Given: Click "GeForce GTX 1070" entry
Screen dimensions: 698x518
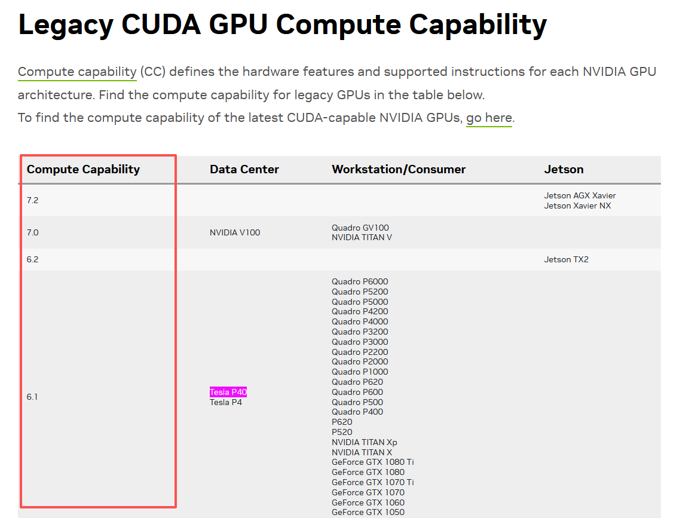Looking at the screenshot, I should [368, 493].
